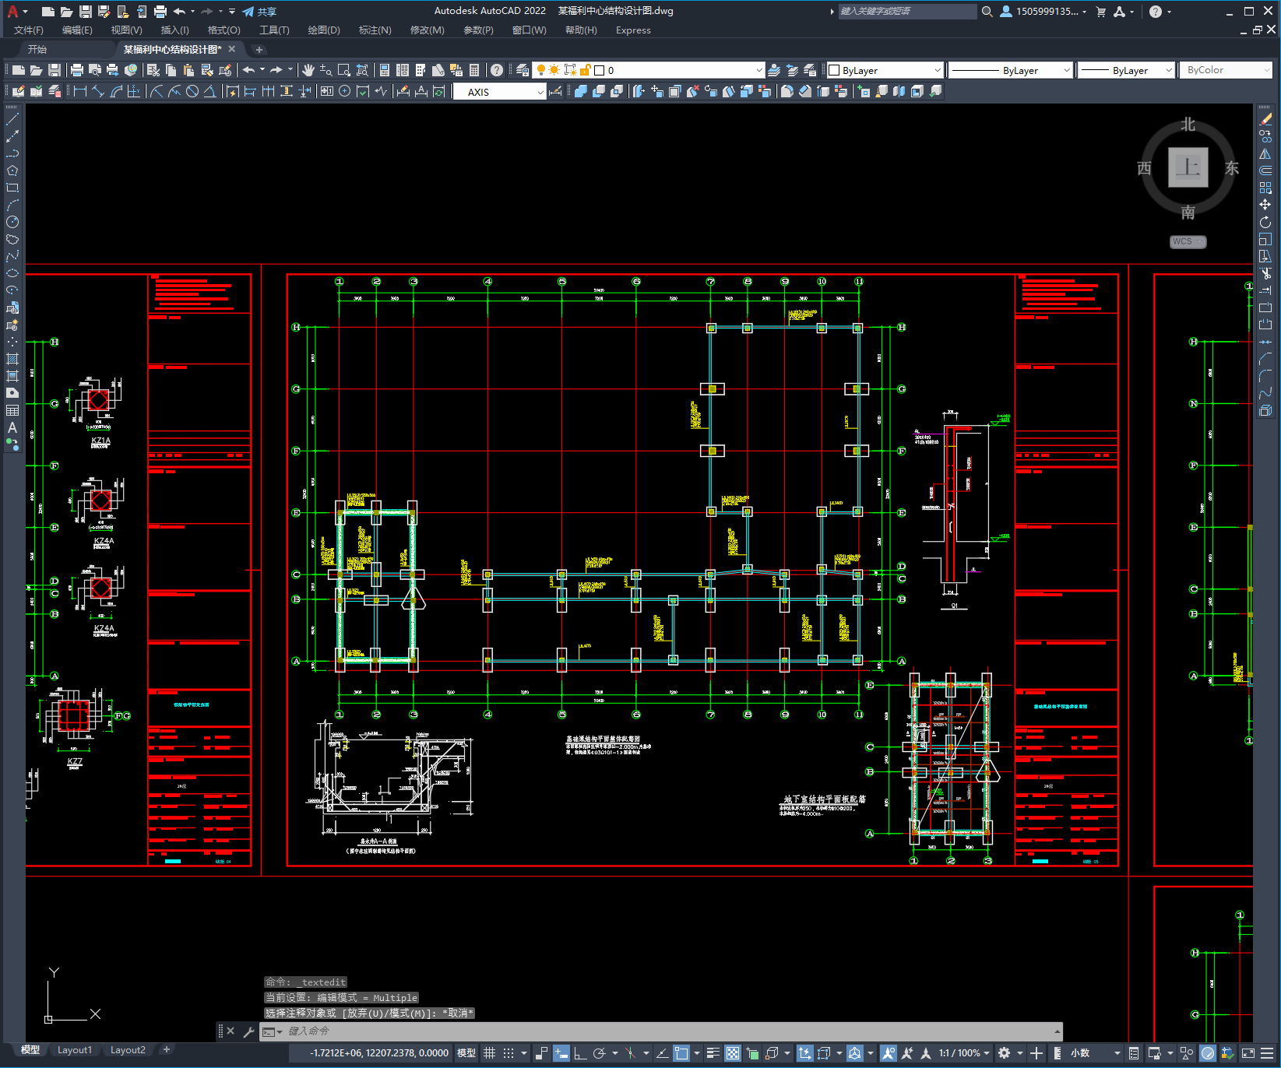Click the Pan hand tool icon
This screenshot has width=1281, height=1068.
click(308, 70)
